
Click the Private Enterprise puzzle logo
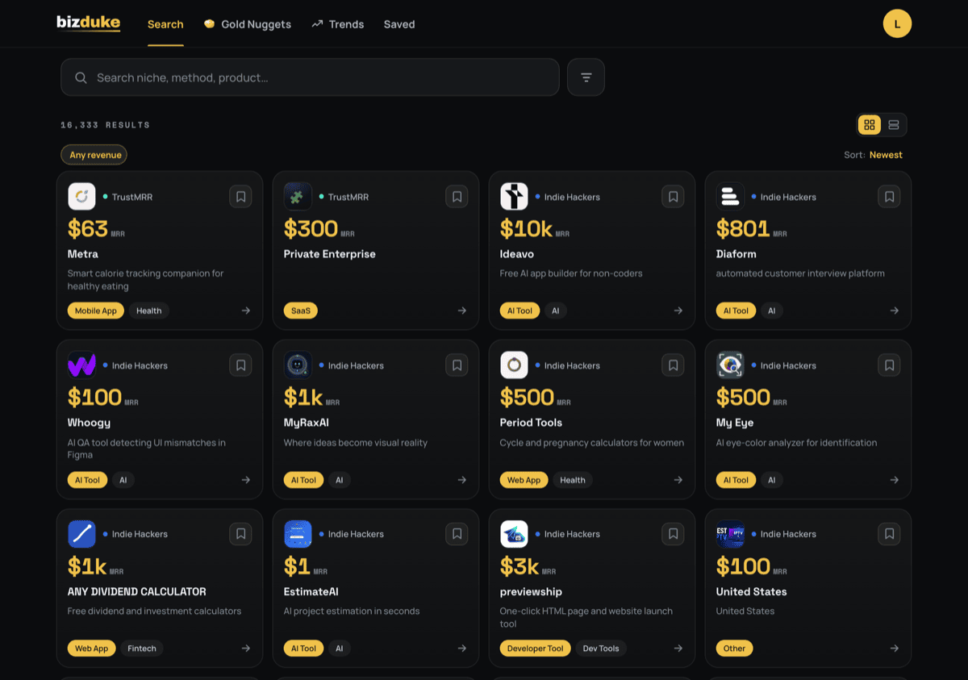point(298,197)
